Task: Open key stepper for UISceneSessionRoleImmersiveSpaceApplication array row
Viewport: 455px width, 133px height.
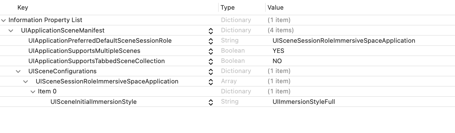Action: click(x=211, y=81)
